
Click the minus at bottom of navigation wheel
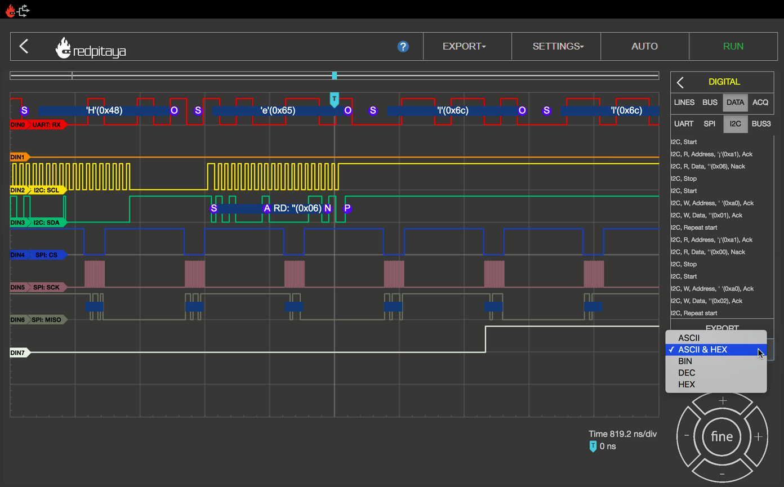point(723,473)
